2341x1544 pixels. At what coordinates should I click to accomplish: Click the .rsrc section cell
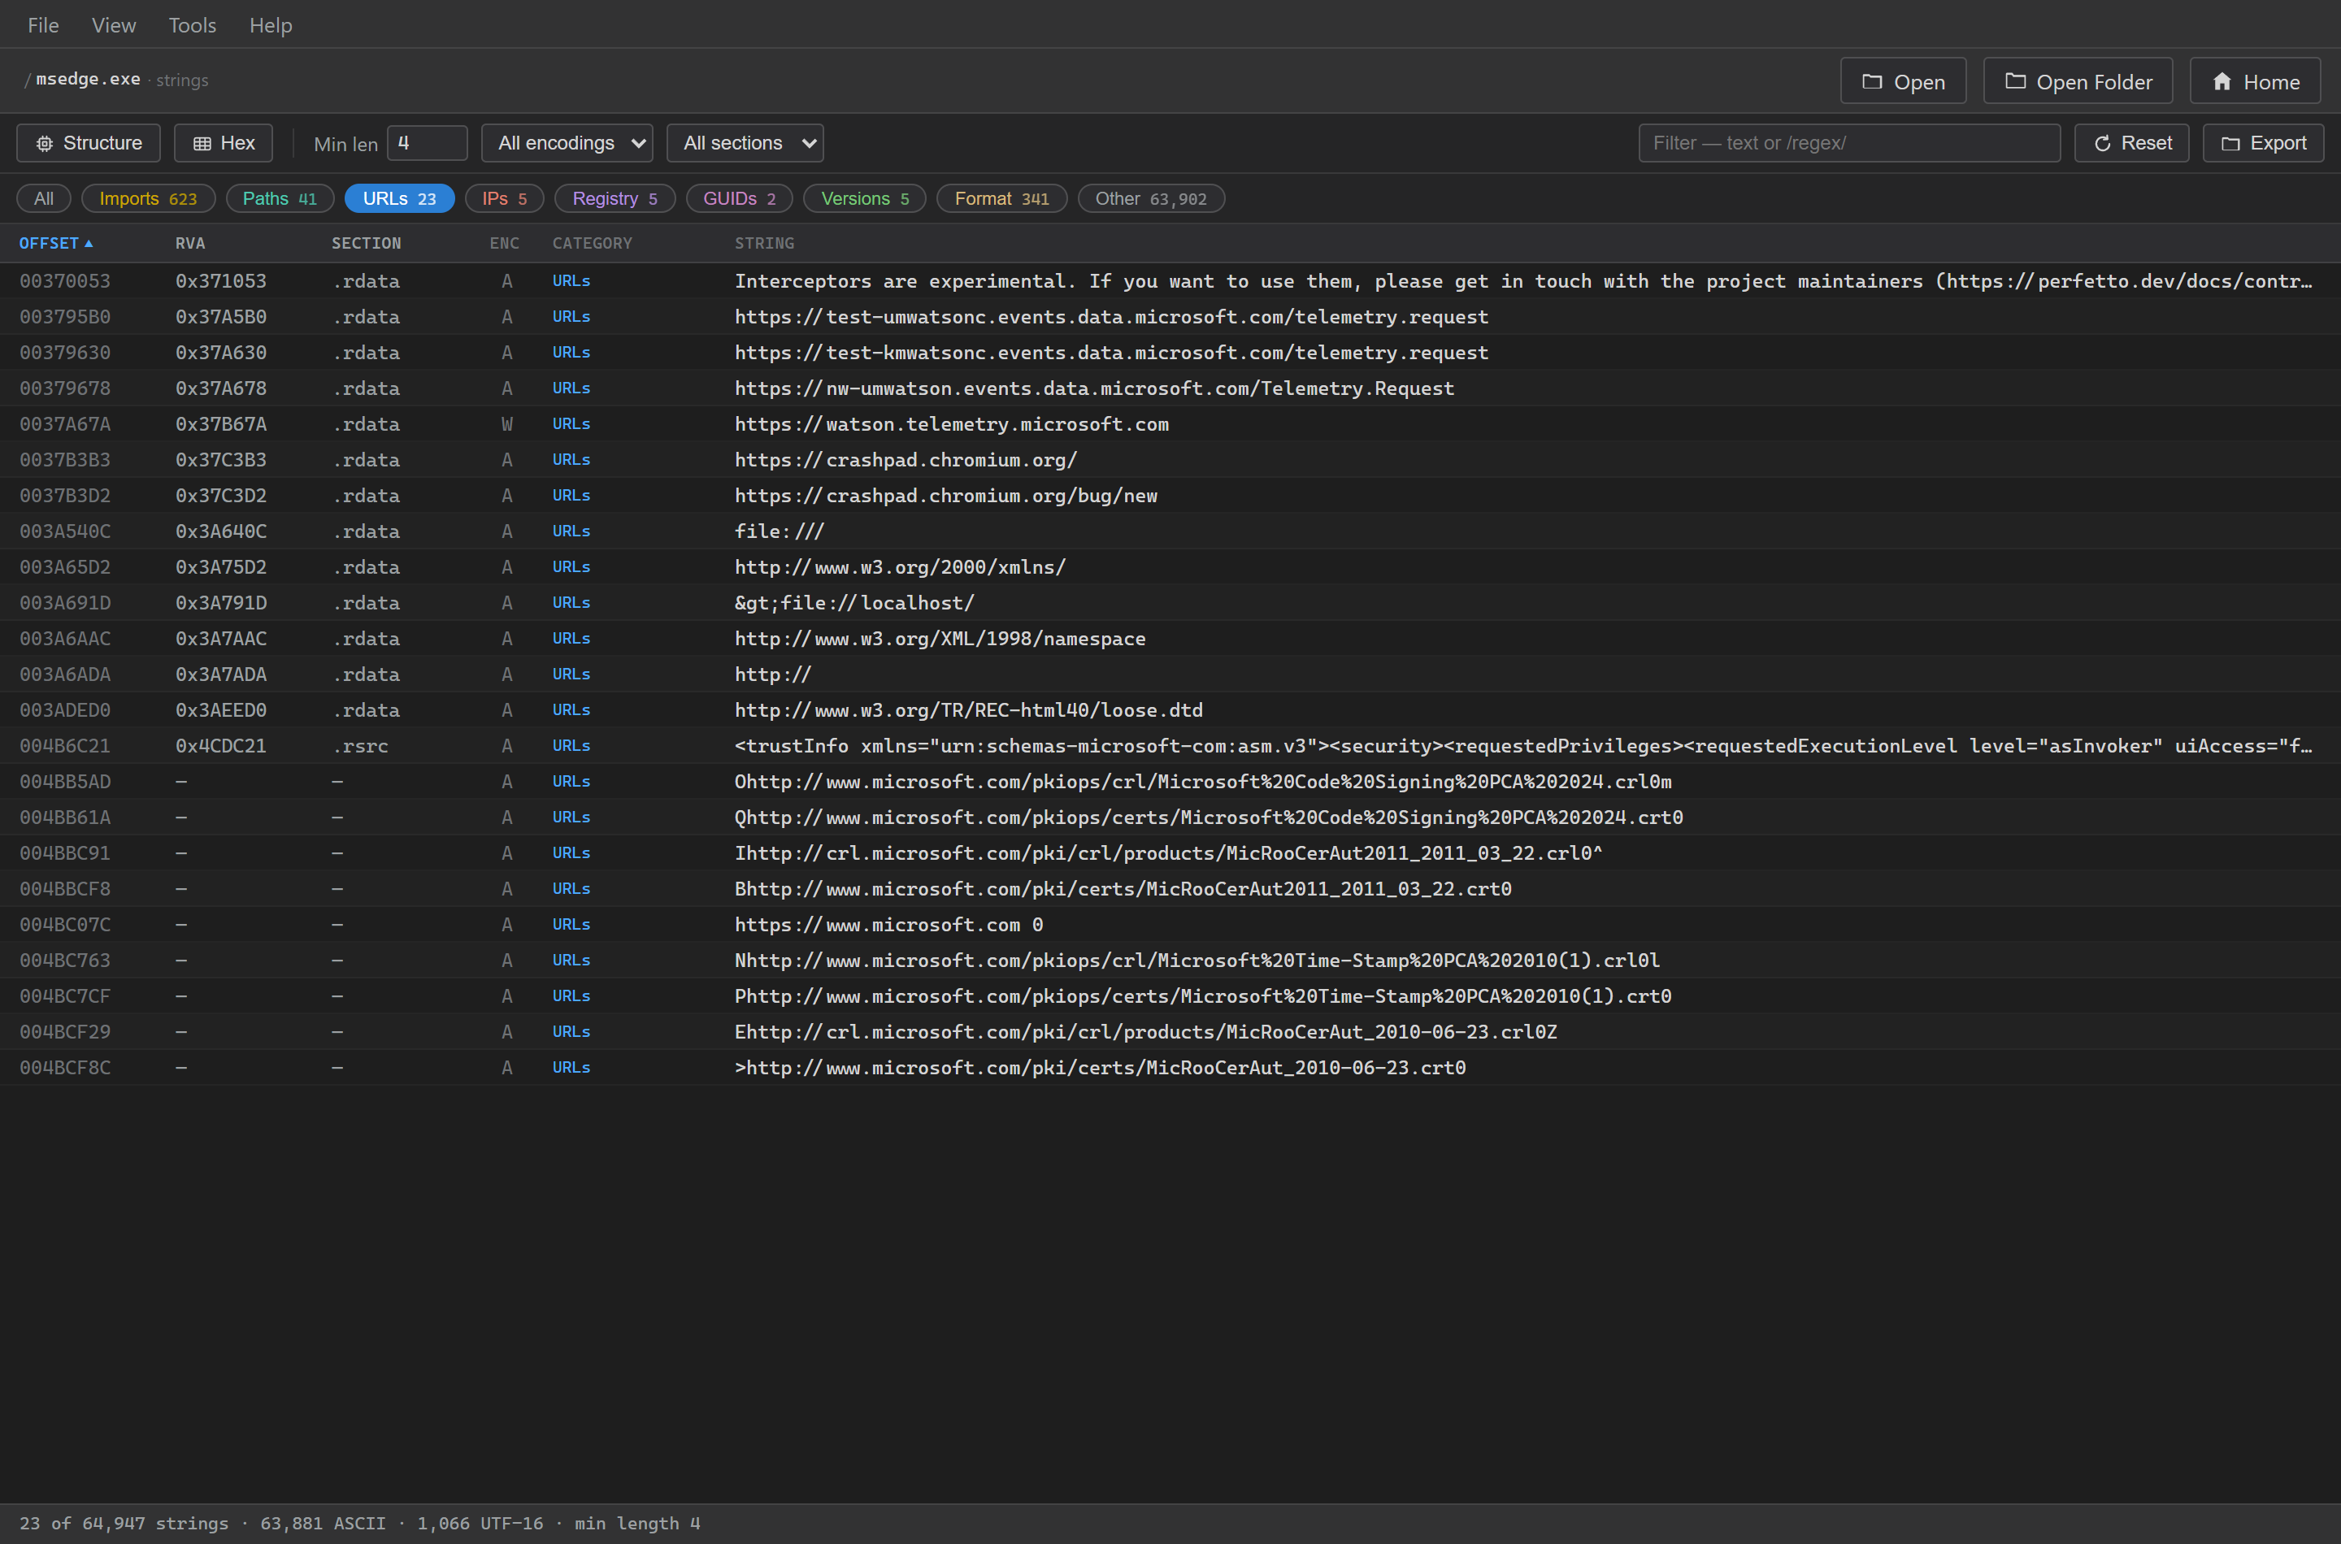[360, 746]
